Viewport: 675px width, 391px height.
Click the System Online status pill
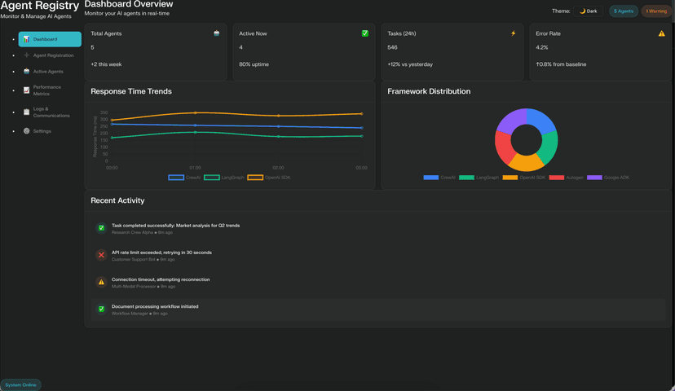[x=20, y=384]
